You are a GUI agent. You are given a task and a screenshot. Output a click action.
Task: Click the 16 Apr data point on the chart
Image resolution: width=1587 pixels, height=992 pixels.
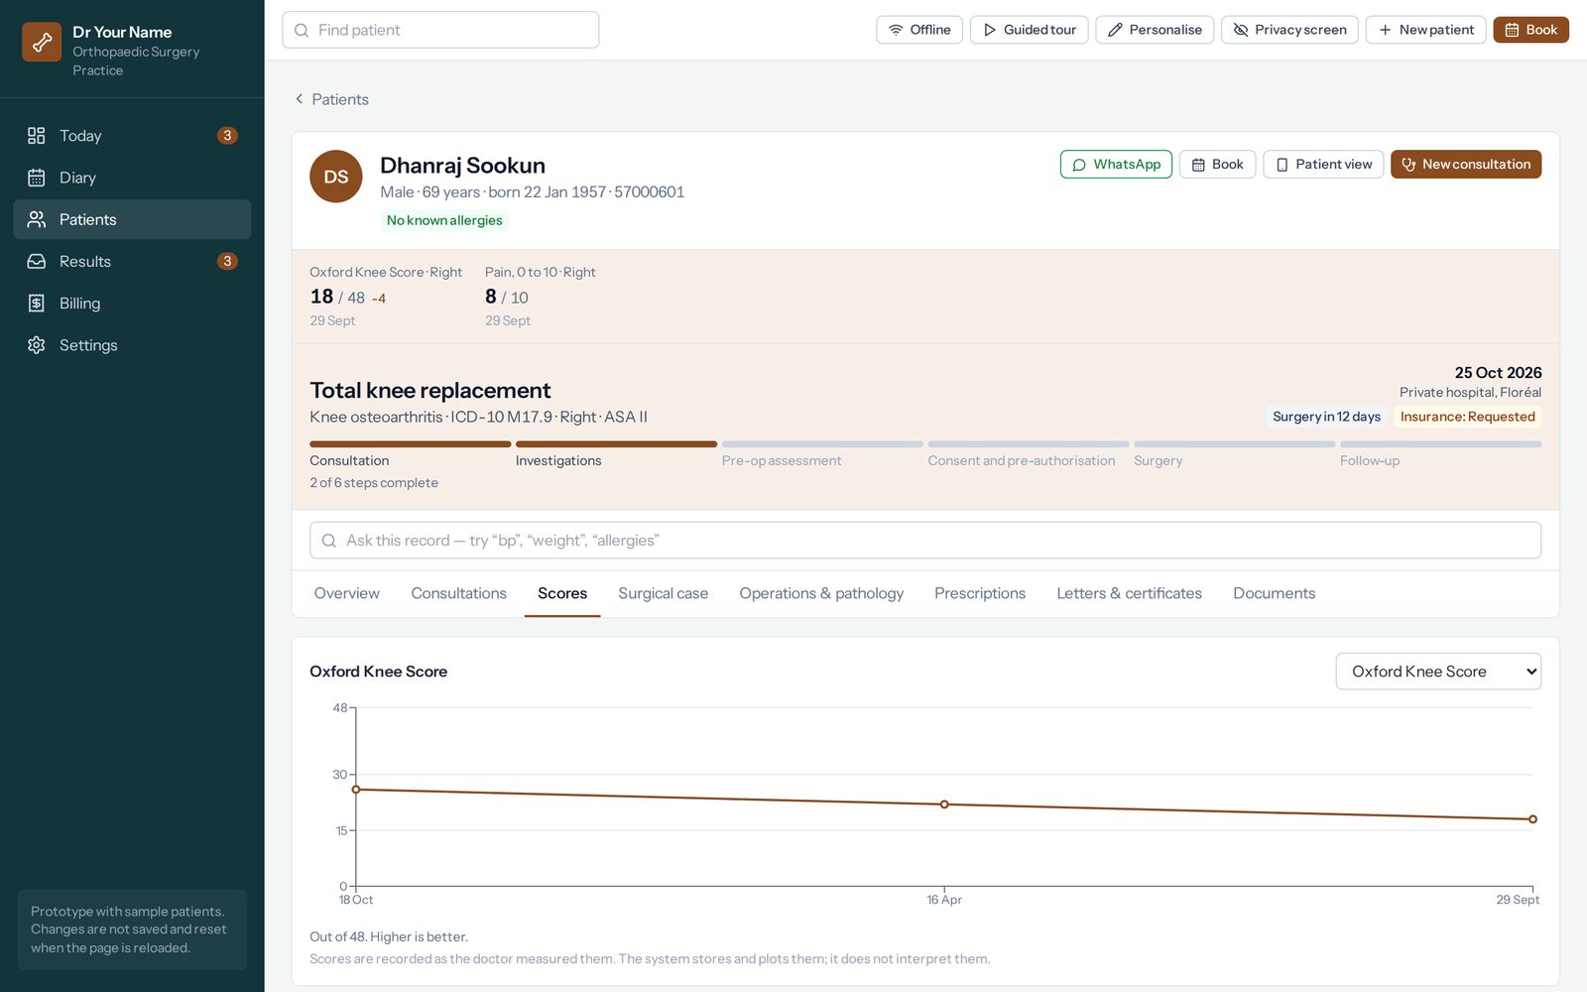(944, 805)
